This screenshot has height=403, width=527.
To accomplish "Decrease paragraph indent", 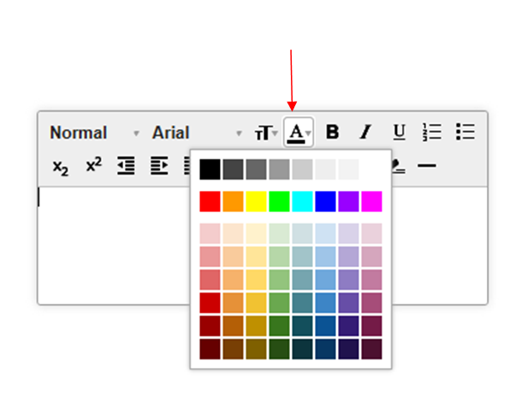I will 126,166.
